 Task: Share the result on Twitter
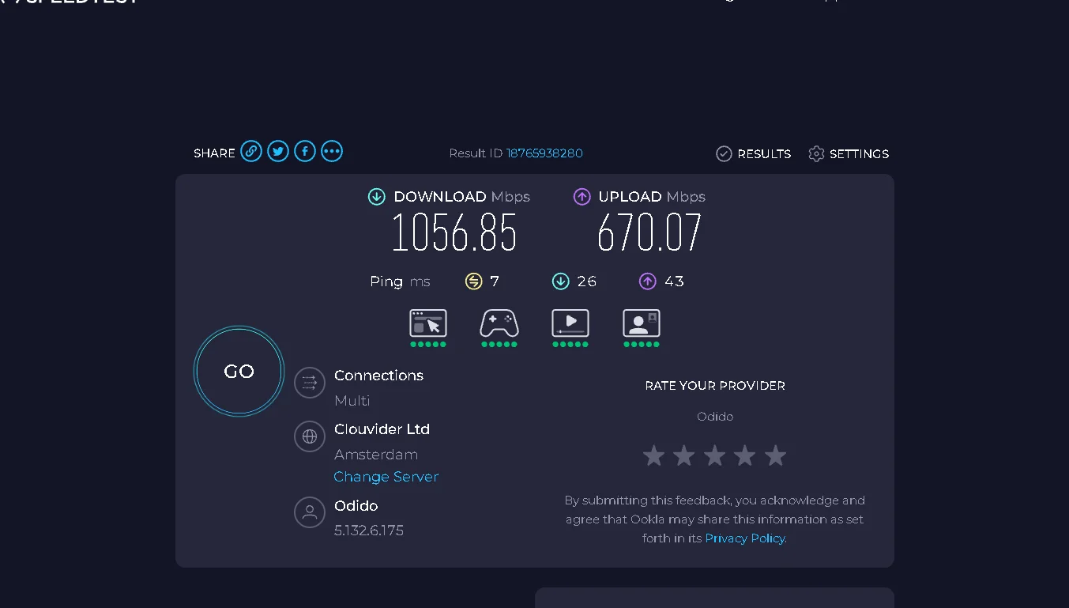[278, 151]
